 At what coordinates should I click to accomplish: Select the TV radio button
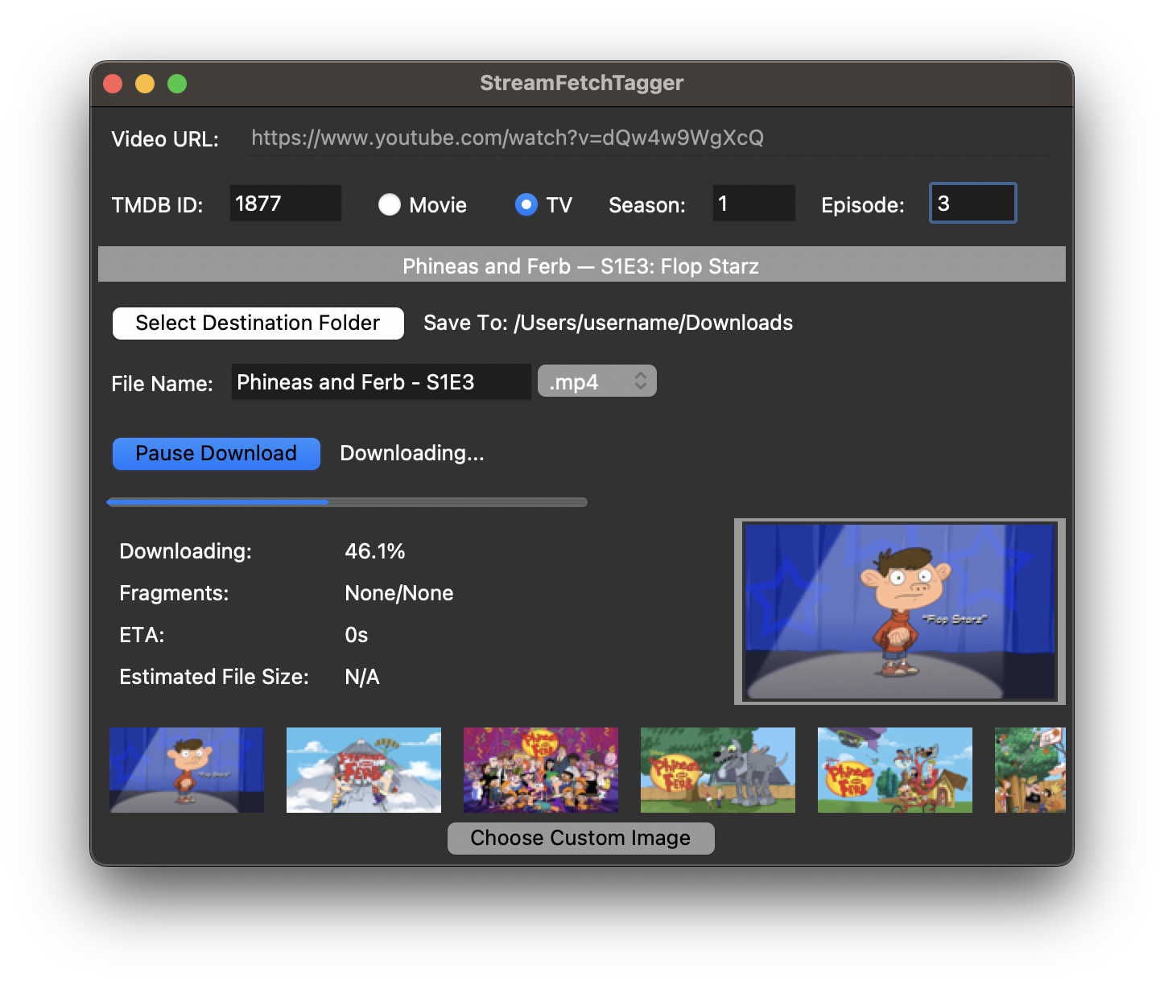tap(526, 204)
